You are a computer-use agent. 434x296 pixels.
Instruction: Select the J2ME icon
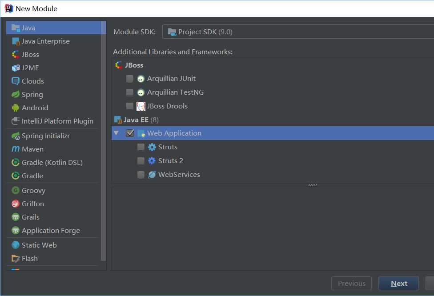click(x=16, y=68)
